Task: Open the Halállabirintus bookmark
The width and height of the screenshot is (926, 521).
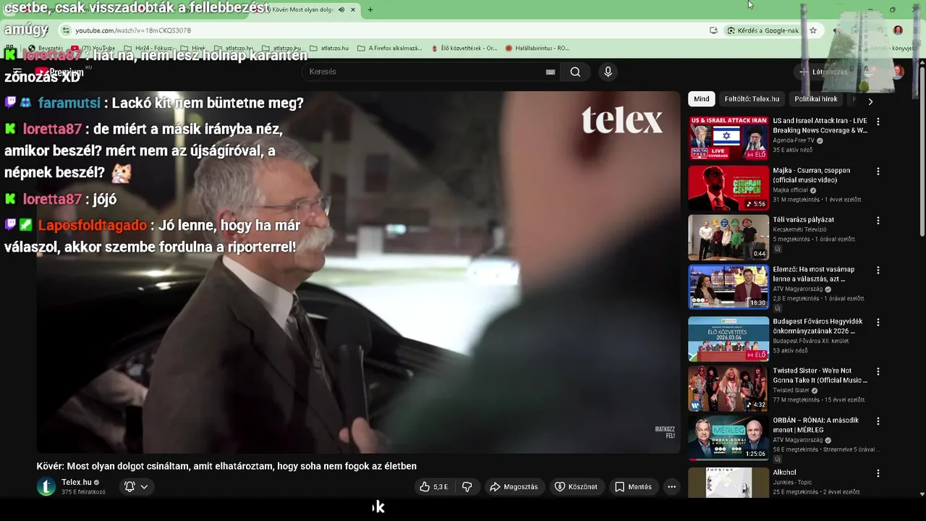Action: 537,48
